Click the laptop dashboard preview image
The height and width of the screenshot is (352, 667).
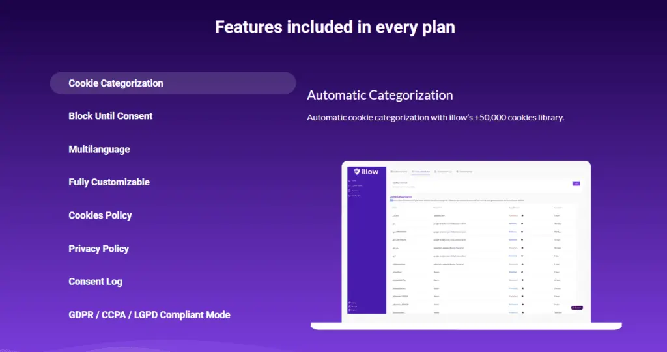(466, 245)
